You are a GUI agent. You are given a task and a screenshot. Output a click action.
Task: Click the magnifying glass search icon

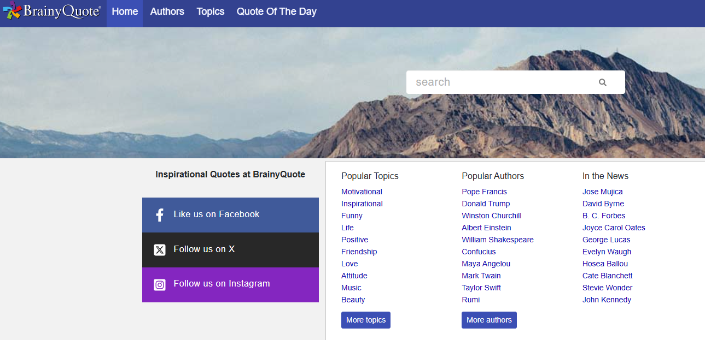pos(602,82)
